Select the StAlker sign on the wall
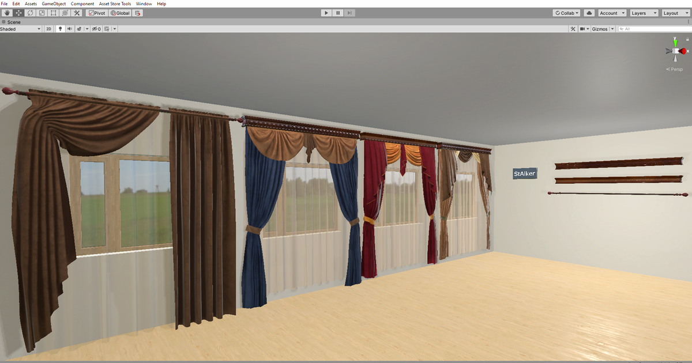692x363 pixels. (525, 173)
